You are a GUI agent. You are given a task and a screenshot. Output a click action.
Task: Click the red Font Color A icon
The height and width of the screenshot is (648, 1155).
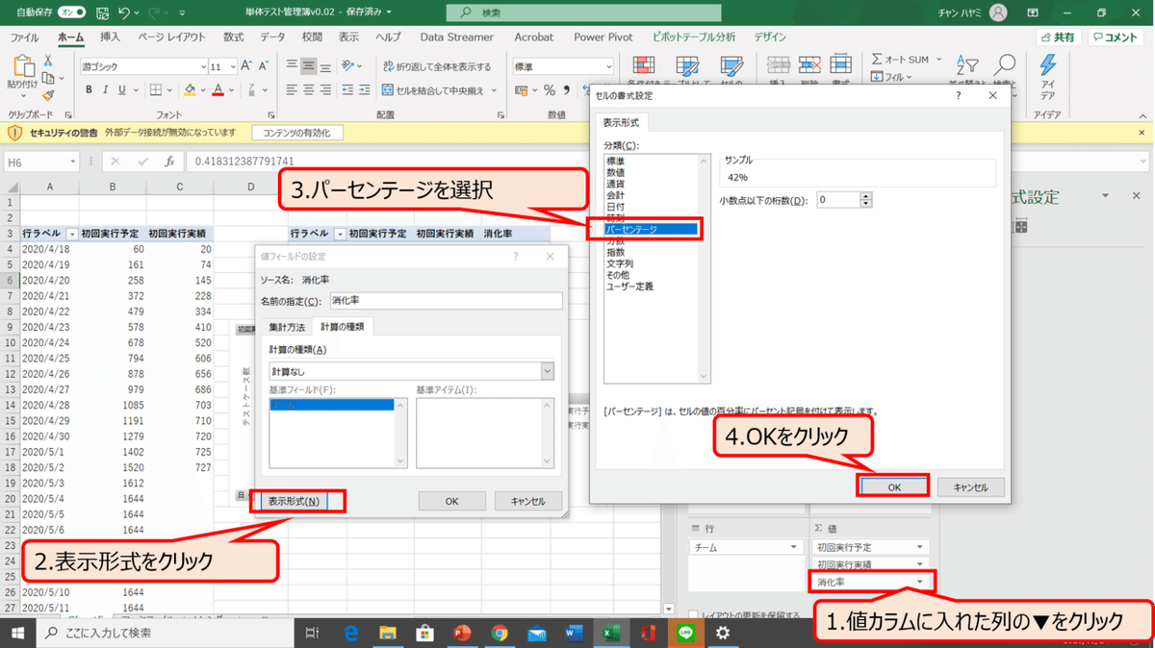(218, 90)
